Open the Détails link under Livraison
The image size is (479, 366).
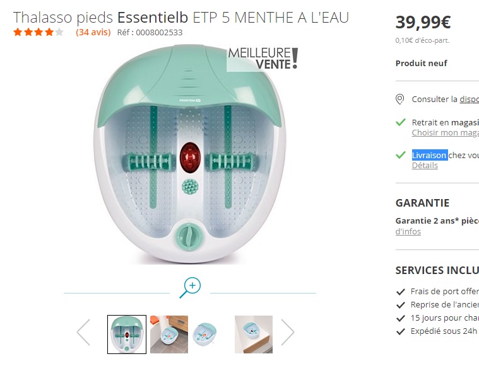425,166
